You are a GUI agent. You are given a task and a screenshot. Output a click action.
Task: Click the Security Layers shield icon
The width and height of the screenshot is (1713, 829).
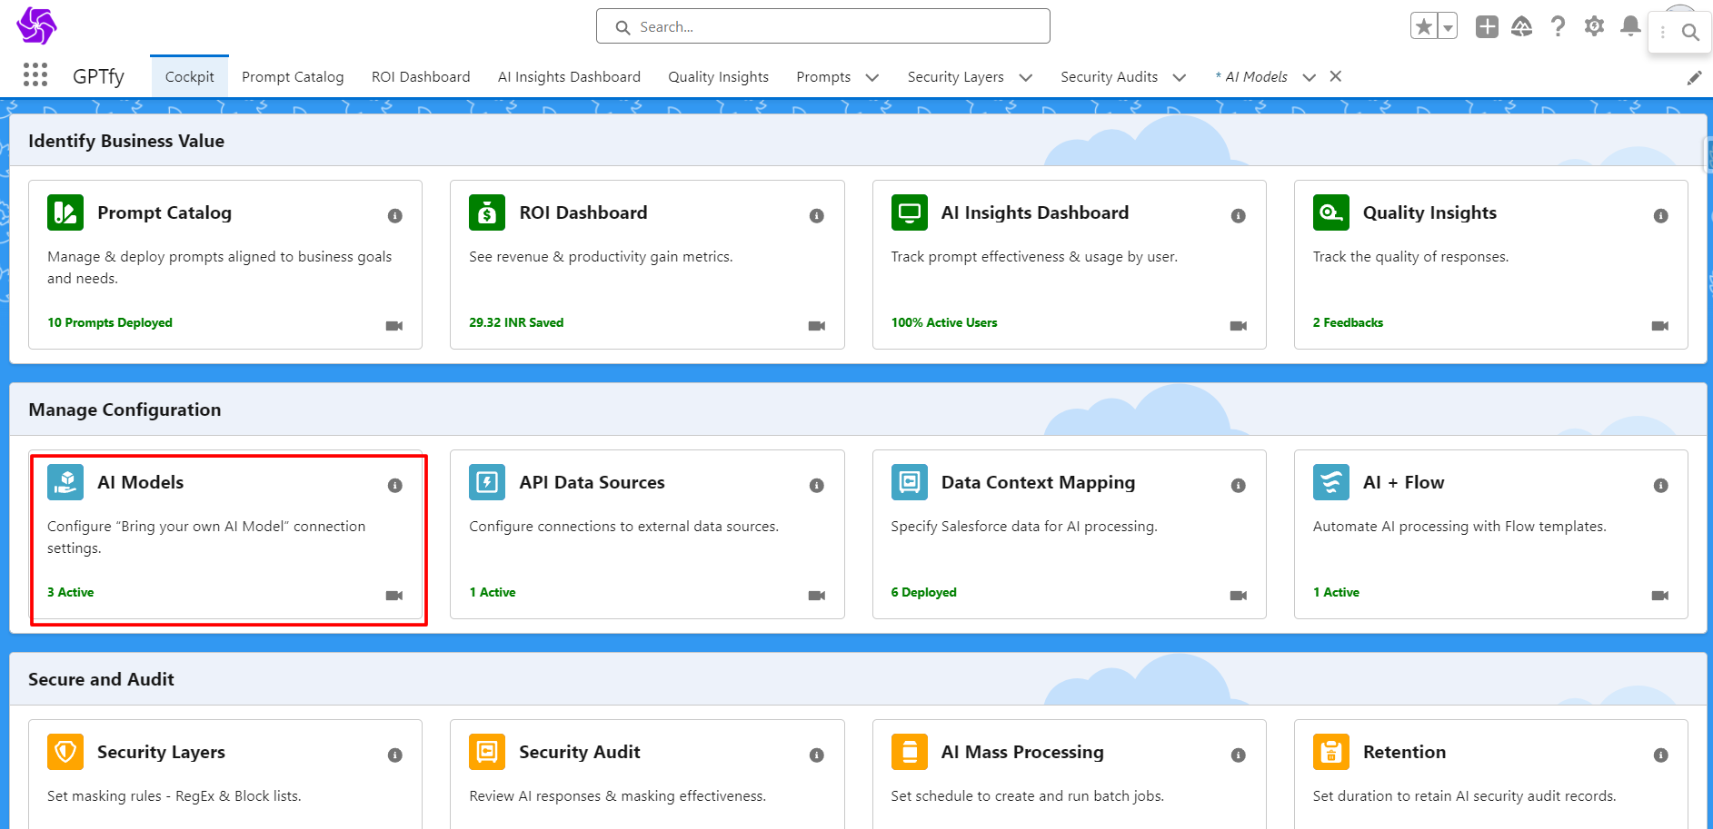(x=65, y=752)
